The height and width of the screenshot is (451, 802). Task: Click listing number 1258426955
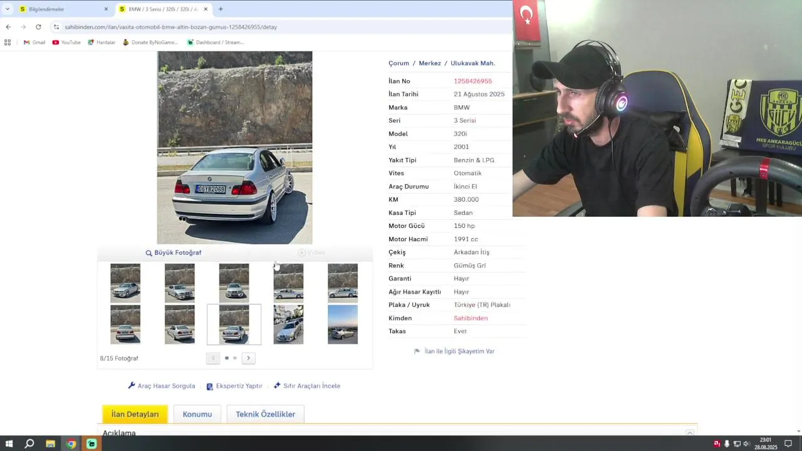click(x=472, y=81)
